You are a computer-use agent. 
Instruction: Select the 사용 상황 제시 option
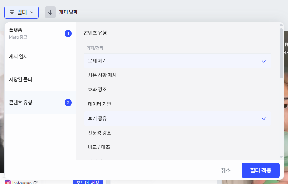click(x=177, y=75)
